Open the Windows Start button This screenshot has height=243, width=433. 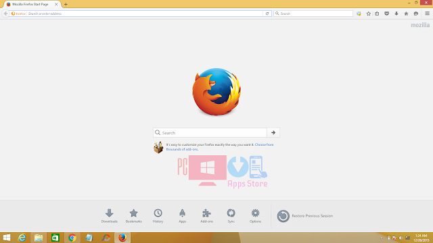(x=6, y=238)
